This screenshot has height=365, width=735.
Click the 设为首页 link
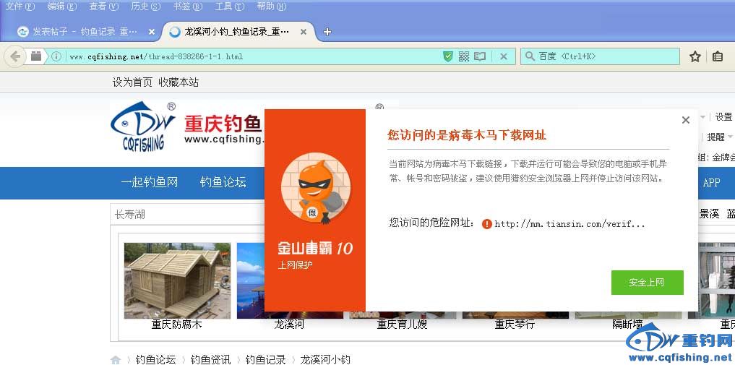tap(132, 82)
